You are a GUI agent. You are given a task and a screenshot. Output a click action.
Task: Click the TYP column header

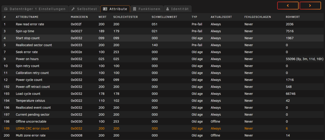click(x=194, y=17)
